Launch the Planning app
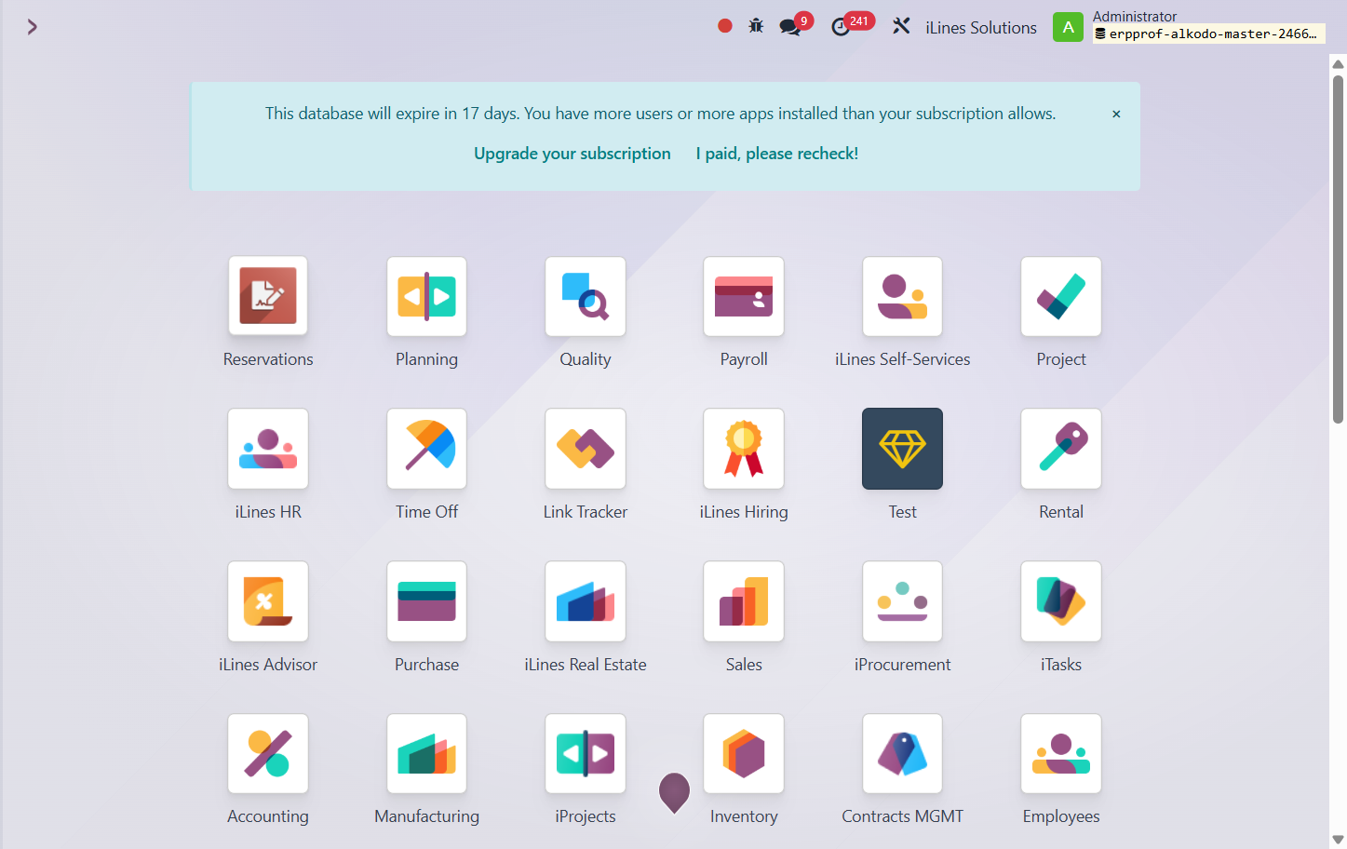Viewport: 1347px width, 849px height. 426,296
